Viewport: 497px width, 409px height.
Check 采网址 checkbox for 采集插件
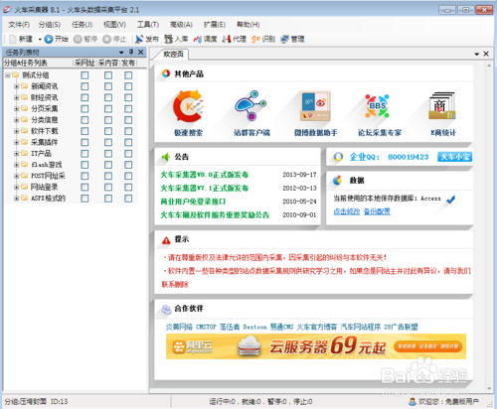point(84,142)
